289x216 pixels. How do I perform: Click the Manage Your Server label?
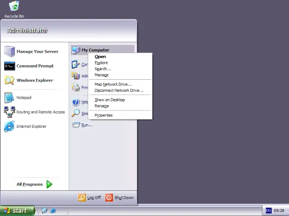pos(37,51)
